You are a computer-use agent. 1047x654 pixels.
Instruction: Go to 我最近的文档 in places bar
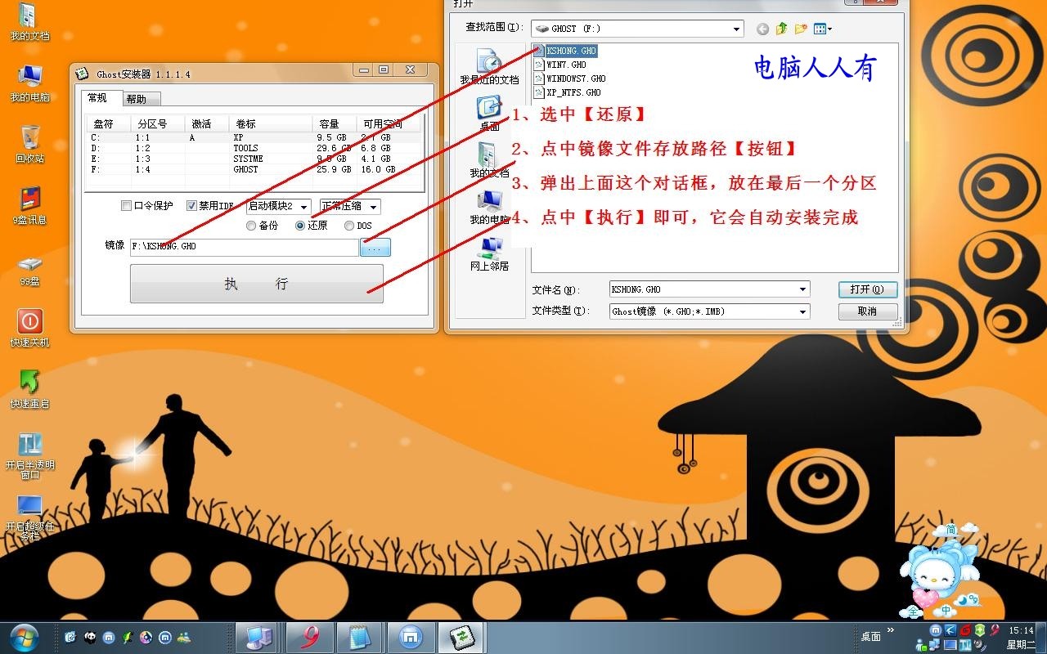coord(489,67)
